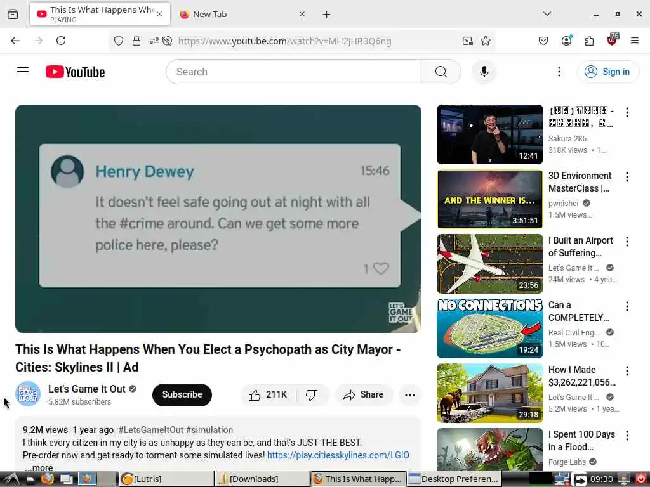Select the playing YouTube video tab
Viewport: 650px width, 487px height.
[x=100, y=14]
